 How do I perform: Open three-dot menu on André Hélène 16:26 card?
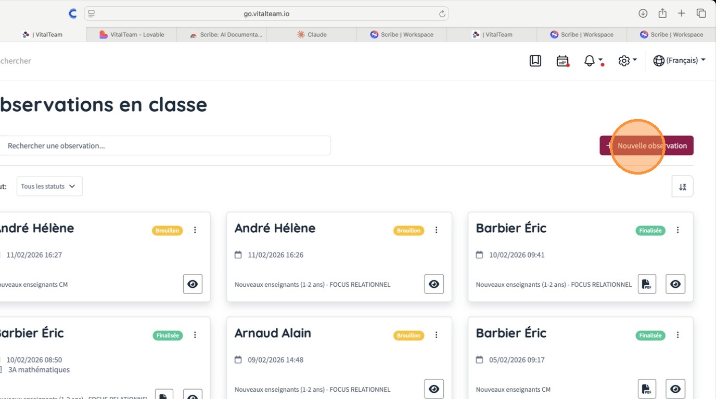click(437, 230)
